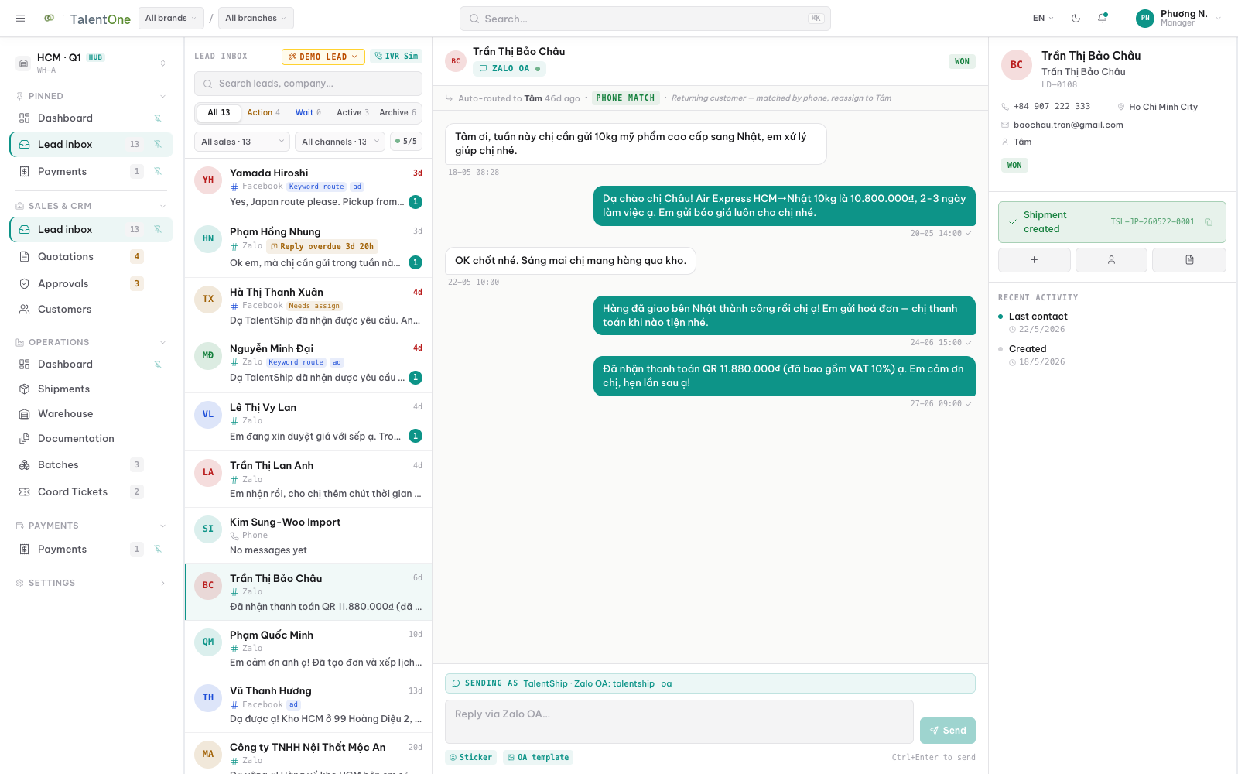The width and height of the screenshot is (1238, 774).
Task: Open Vũ Thanh Hương's conversation
Action: tap(308, 704)
